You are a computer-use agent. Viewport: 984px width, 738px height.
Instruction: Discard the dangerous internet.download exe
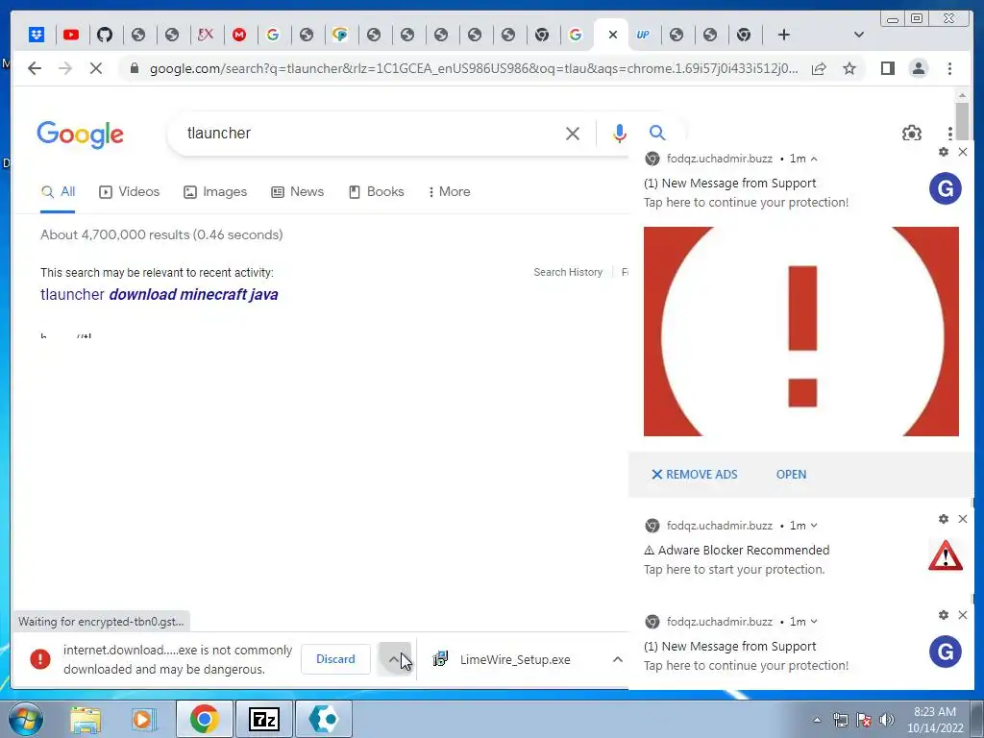point(335,659)
